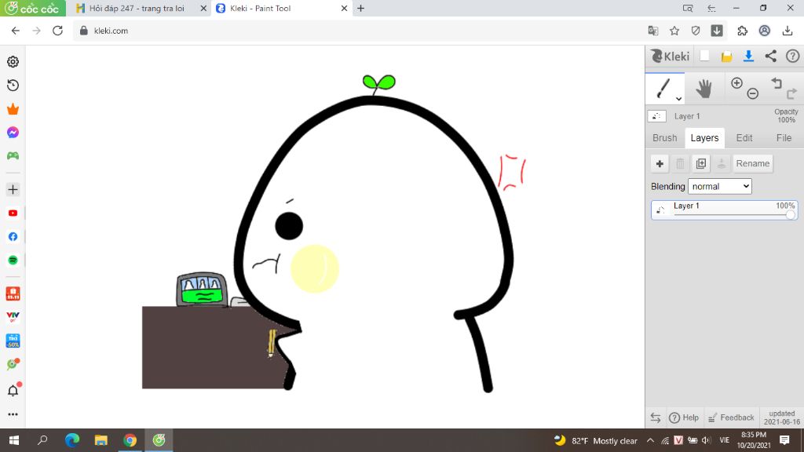The height and width of the screenshot is (452, 804).
Task: Select the Hand pan tool
Action: (x=703, y=89)
